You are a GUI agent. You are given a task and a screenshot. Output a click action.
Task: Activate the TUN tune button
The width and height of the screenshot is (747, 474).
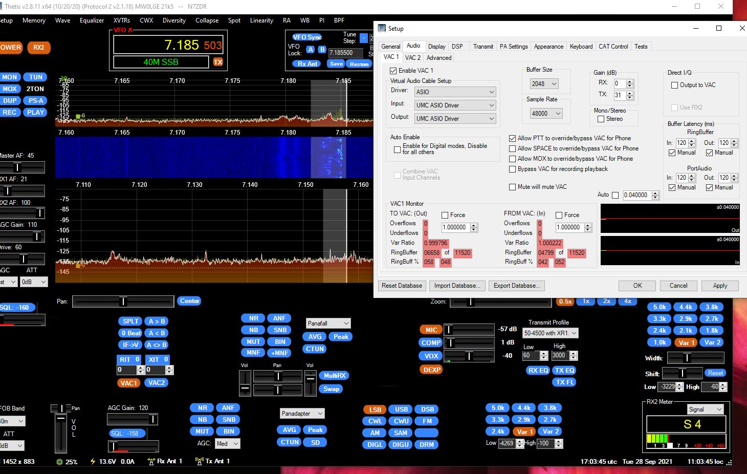click(36, 77)
